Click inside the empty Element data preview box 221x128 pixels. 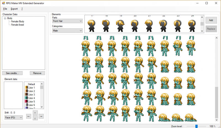click(x=13, y=95)
